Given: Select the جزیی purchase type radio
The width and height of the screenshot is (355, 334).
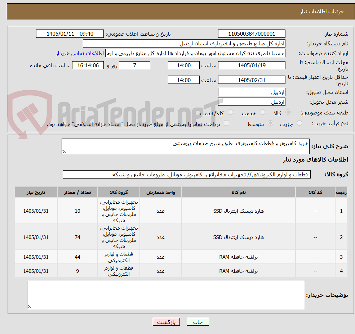Looking at the screenshot, I should pyautogui.click(x=299, y=123).
